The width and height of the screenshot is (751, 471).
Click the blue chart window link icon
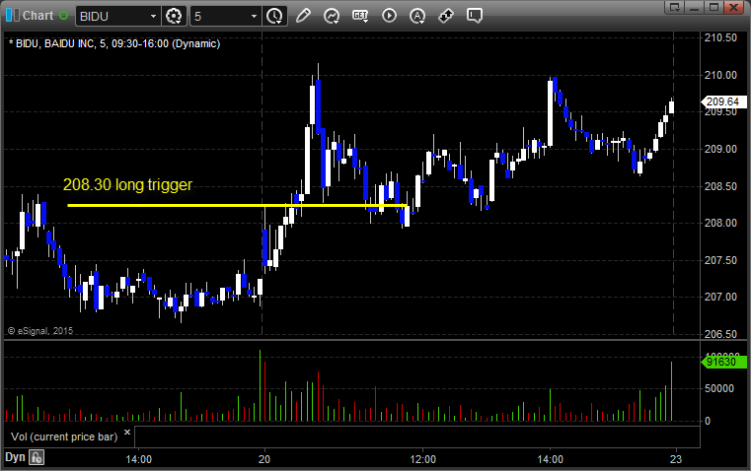(13, 15)
